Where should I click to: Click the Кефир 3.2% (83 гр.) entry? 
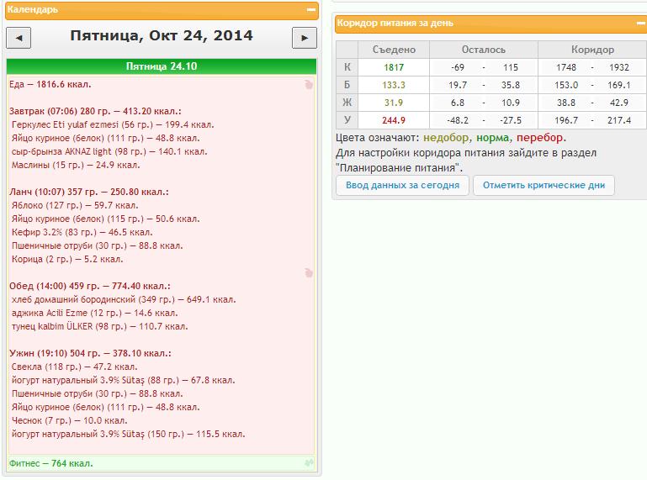point(82,232)
